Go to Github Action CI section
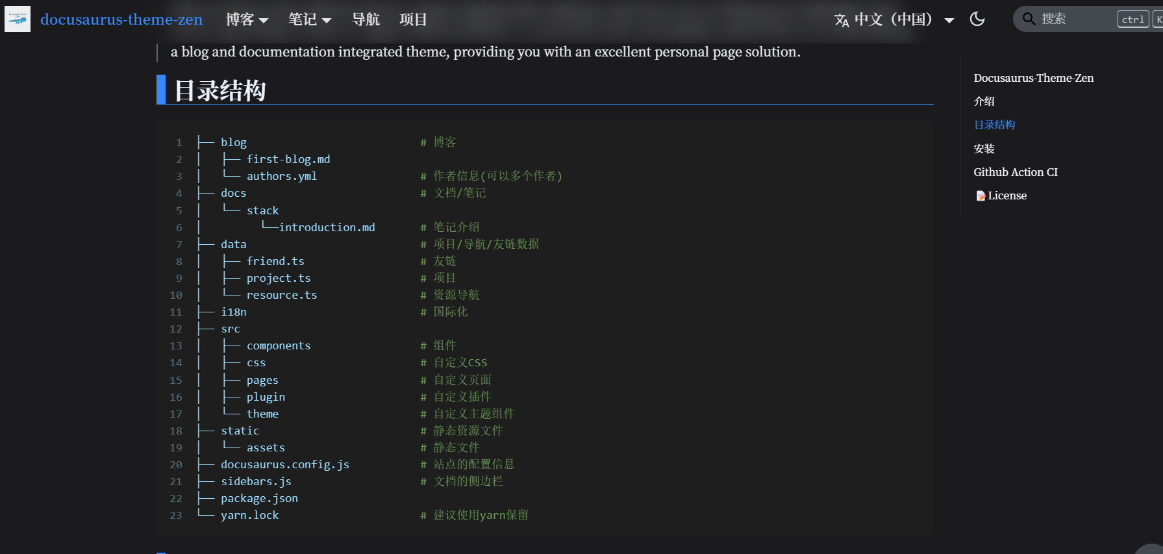1163x554 pixels. (1016, 172)
